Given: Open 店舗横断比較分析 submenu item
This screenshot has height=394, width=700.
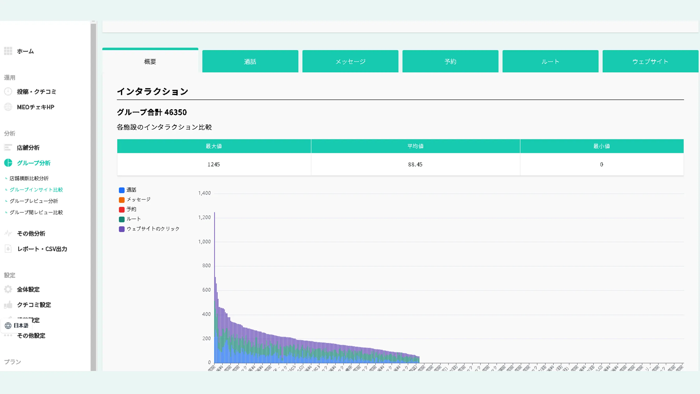Looking at the screenshot, I should click(29, 178).
